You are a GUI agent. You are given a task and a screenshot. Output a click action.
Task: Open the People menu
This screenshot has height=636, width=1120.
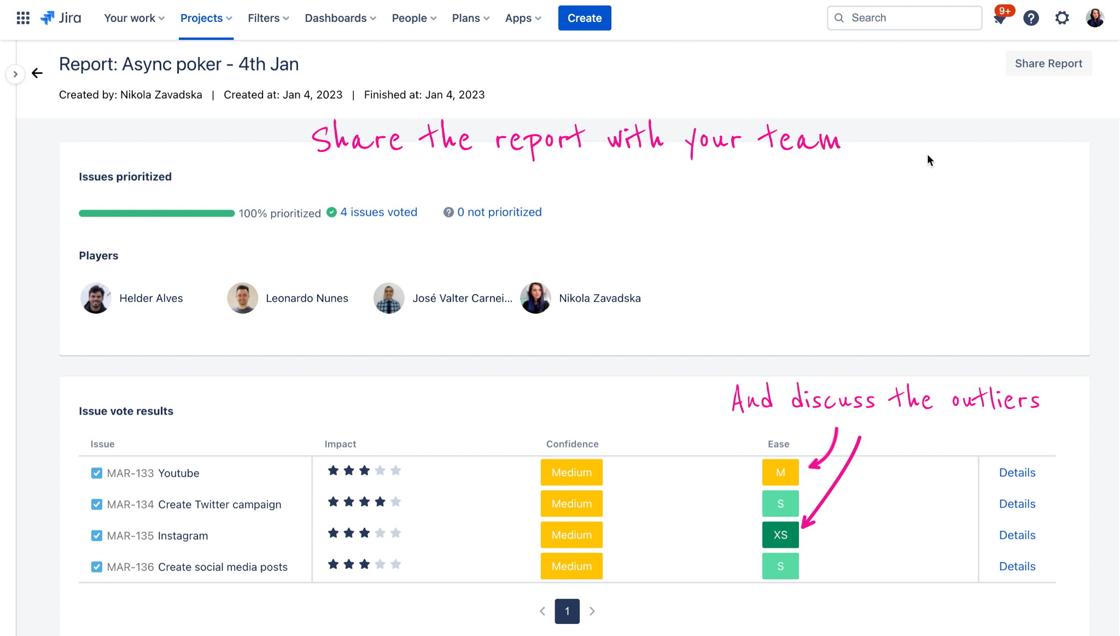click(413, 17)
